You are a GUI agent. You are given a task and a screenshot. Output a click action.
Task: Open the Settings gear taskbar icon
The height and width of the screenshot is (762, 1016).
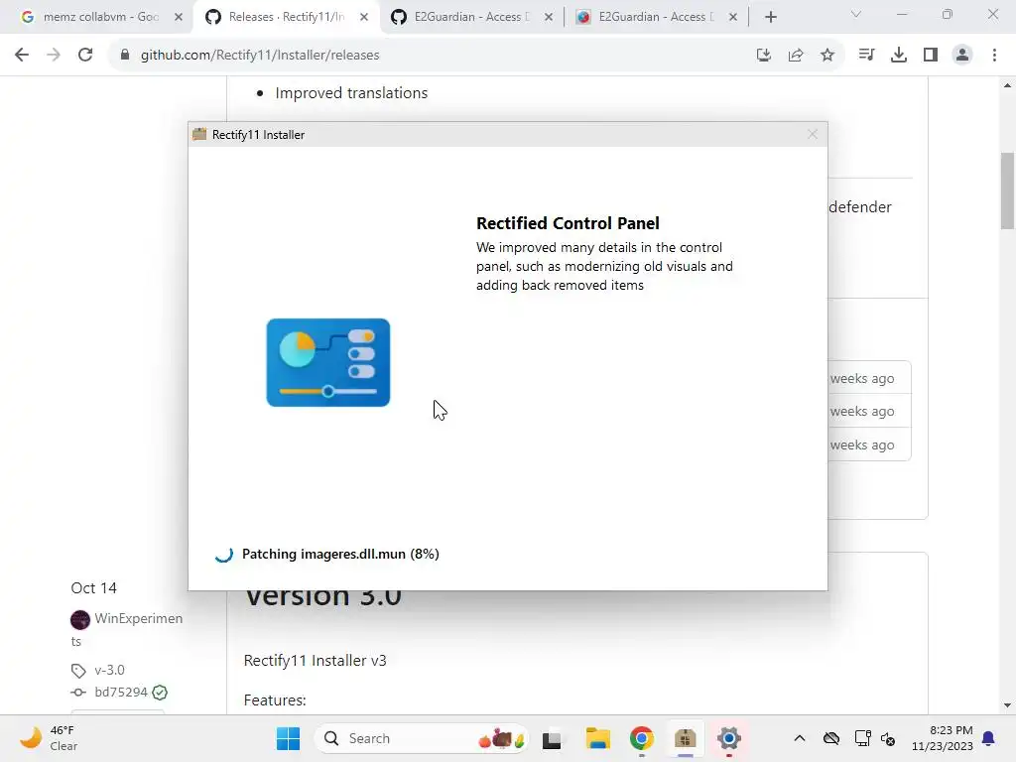(729, 738)
